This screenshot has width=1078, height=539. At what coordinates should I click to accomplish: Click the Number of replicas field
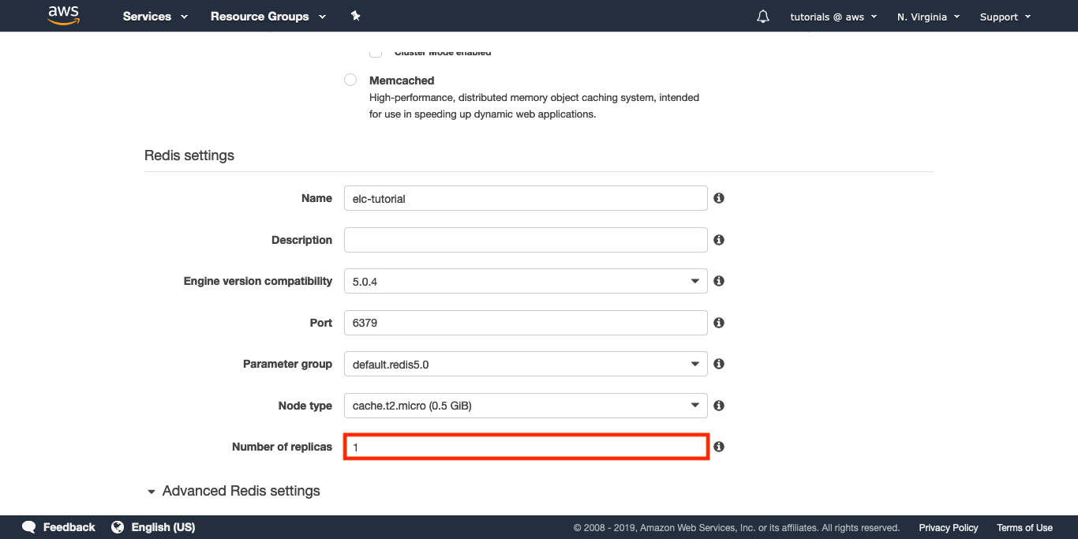[526, 447]
